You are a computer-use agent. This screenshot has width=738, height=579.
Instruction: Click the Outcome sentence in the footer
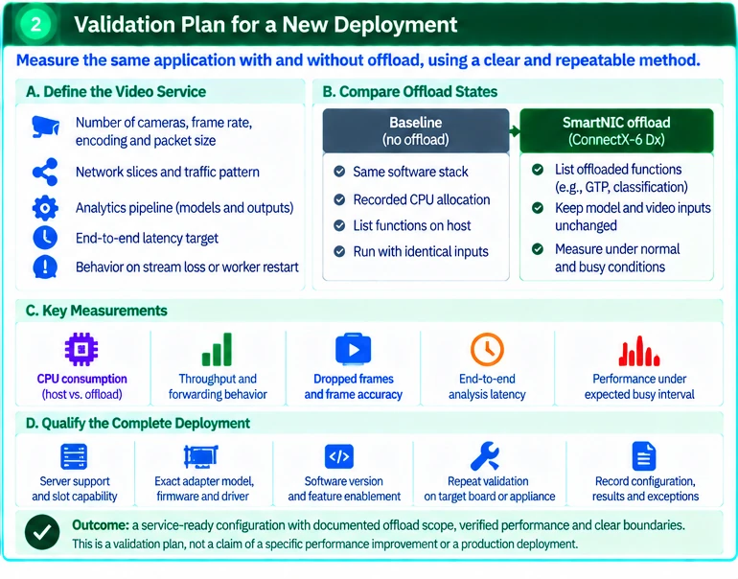pyautogui.click(x=379, y=525)
